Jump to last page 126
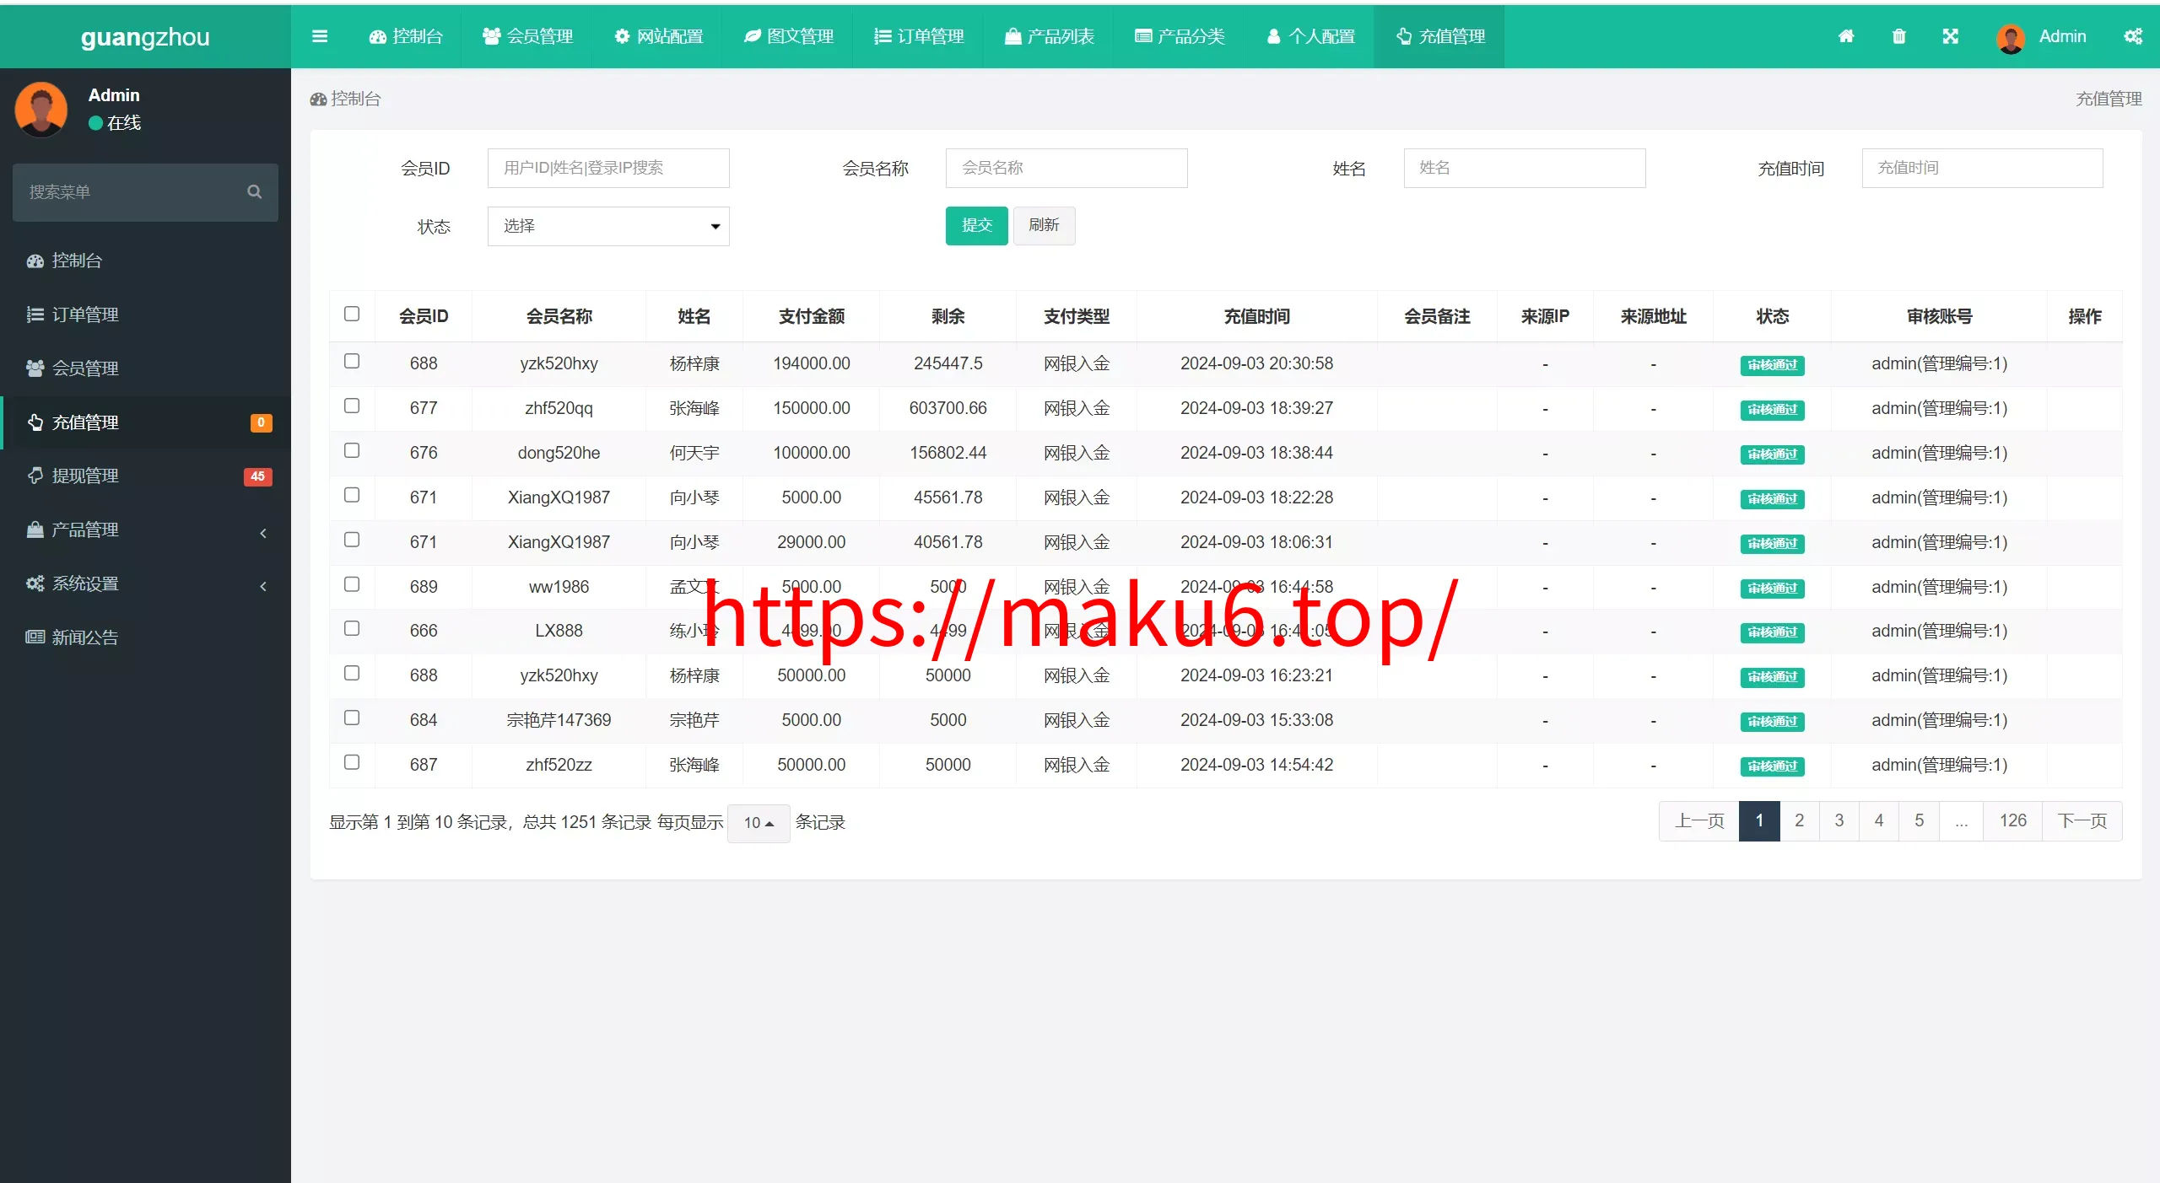Viewport: 2160px width, 1183px height. pos(2012,821)
